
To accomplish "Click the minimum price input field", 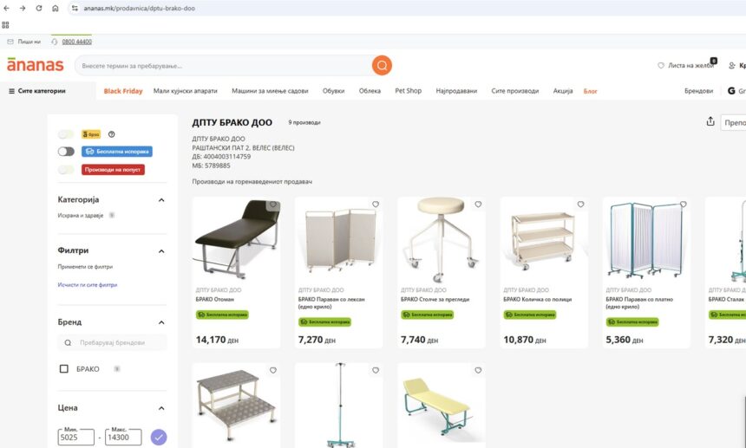I will pyautogui.click(x=76, y=438).
